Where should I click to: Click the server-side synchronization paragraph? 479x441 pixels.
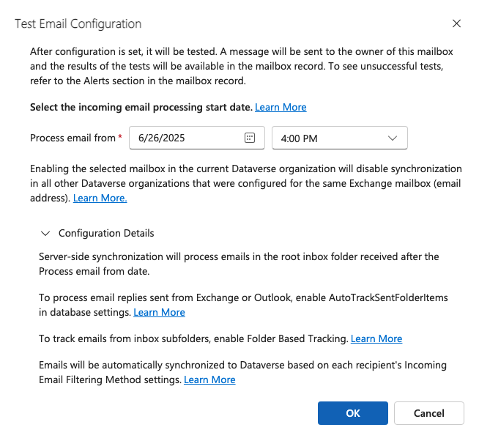[239, 263]
